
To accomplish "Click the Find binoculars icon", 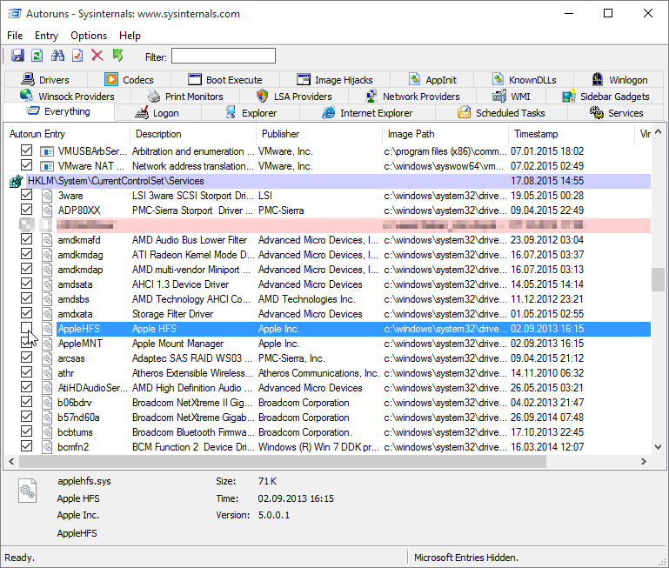I will click(58, 56).
